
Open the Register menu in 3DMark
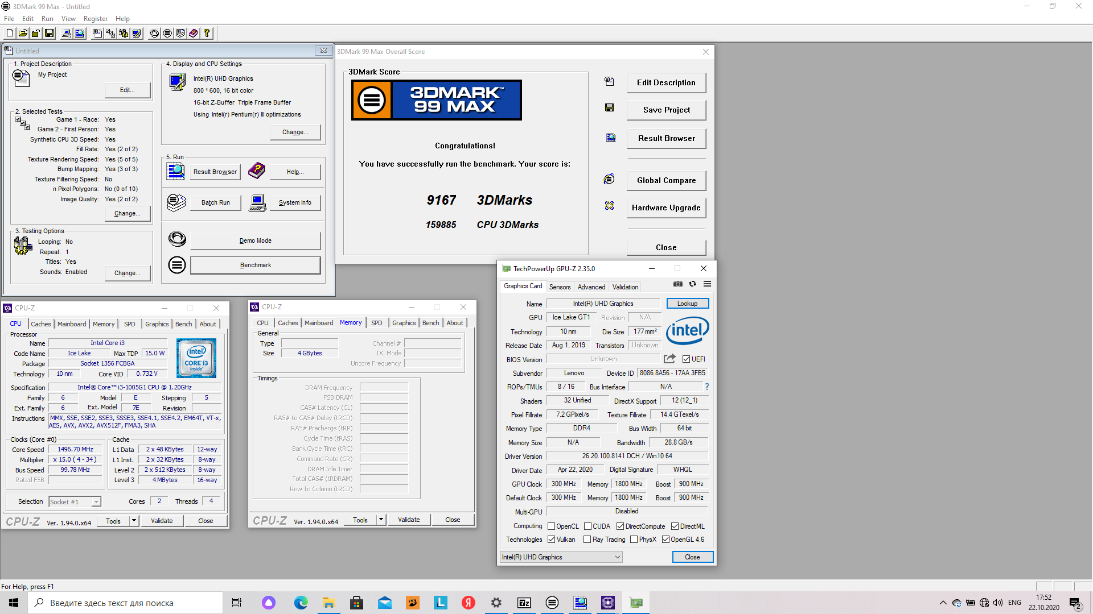pos(95,19)
